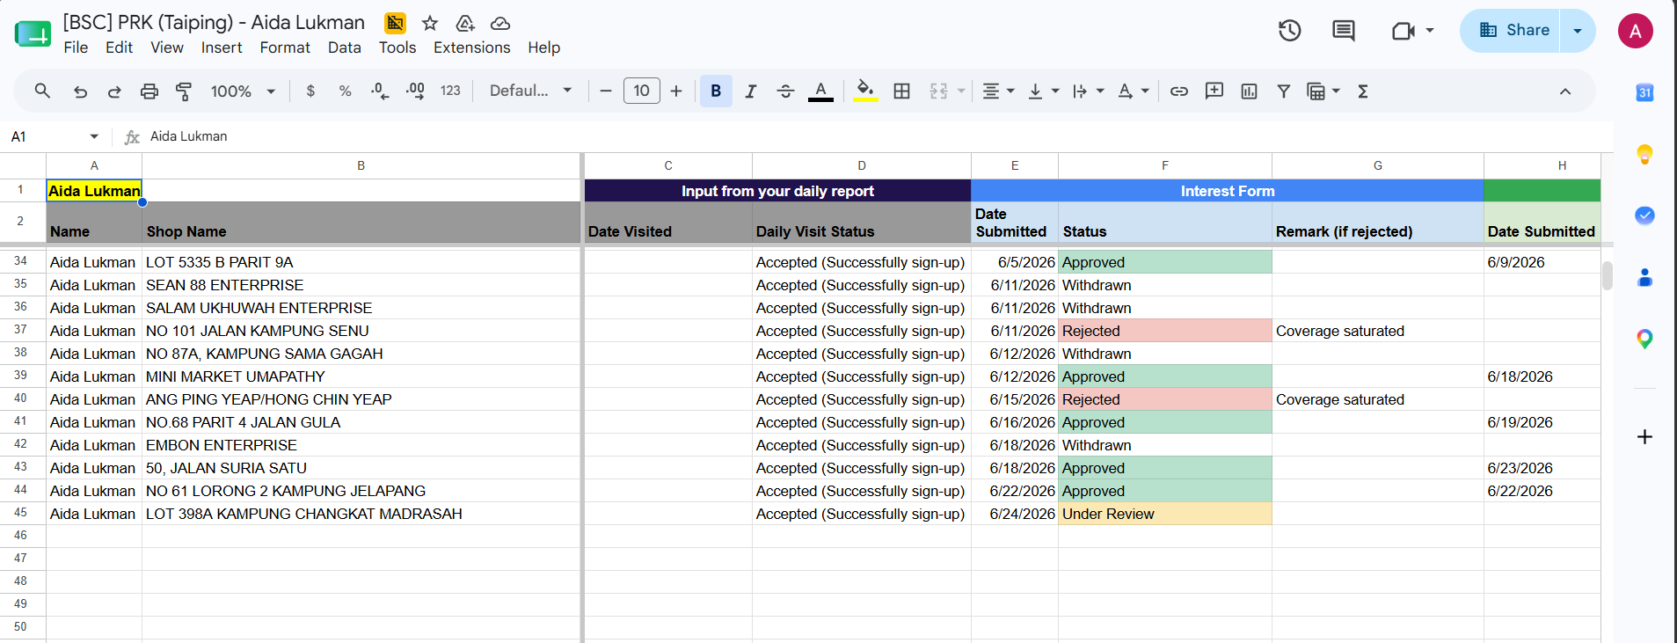The height and width of the screenshot is (643, 1677).
Task: Open the Extensions menu
Action: 471,47
